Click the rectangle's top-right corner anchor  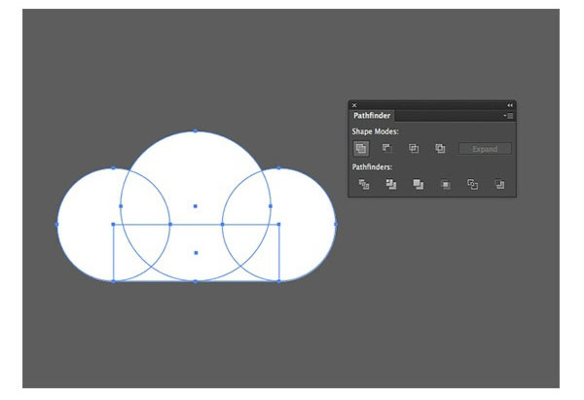(x=279, y=224)
